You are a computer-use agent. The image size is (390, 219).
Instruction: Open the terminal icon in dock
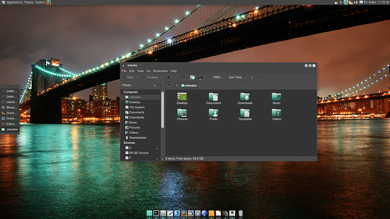pos(156,213)
